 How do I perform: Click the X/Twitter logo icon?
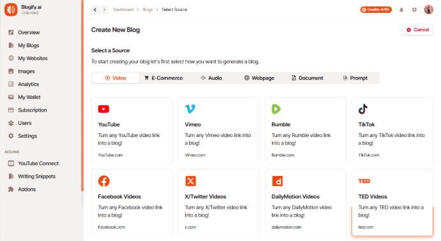click(x=191, y=181)
